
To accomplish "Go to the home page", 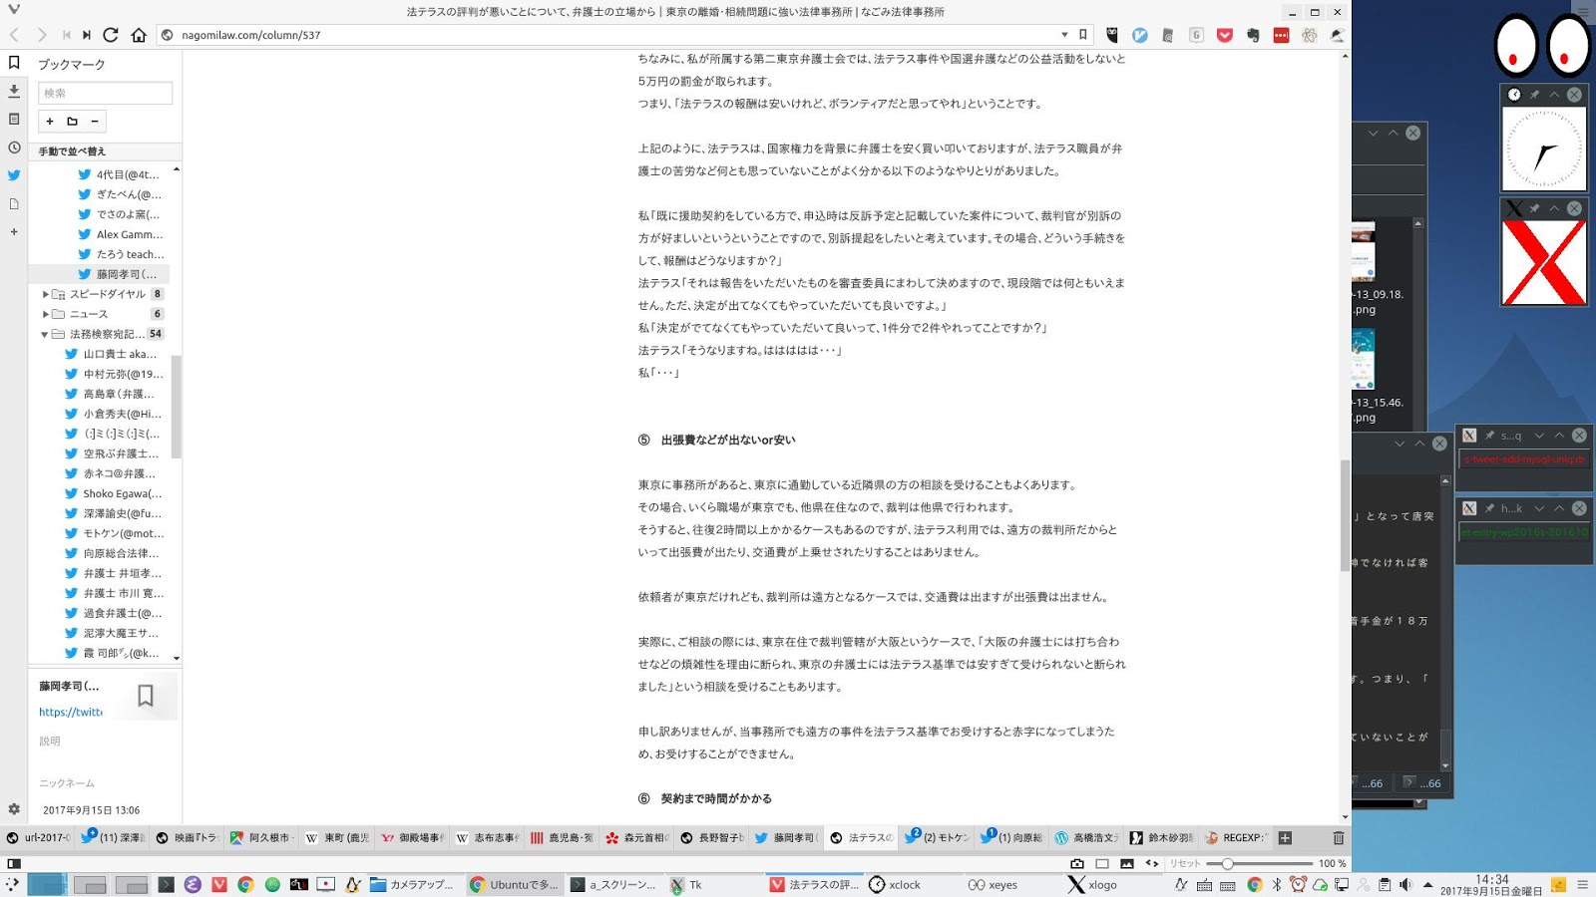I will [x=139, y=35].
